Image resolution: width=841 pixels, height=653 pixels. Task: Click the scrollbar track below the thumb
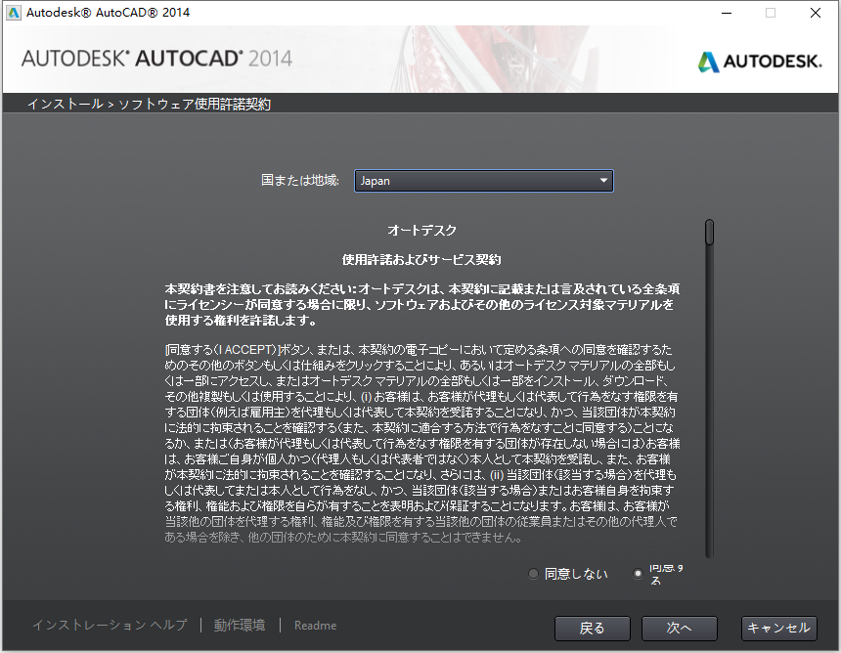point(709,402)
